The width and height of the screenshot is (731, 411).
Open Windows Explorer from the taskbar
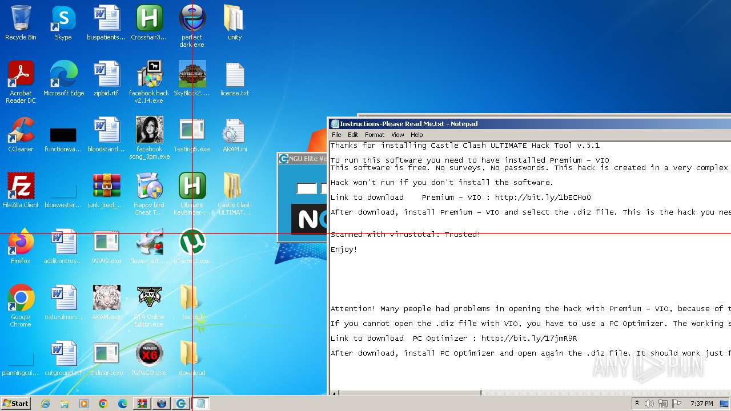tap(65, 404)
